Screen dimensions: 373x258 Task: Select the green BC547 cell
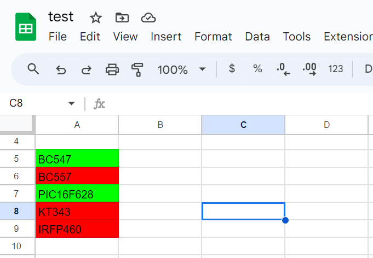[x=77, y=159]
